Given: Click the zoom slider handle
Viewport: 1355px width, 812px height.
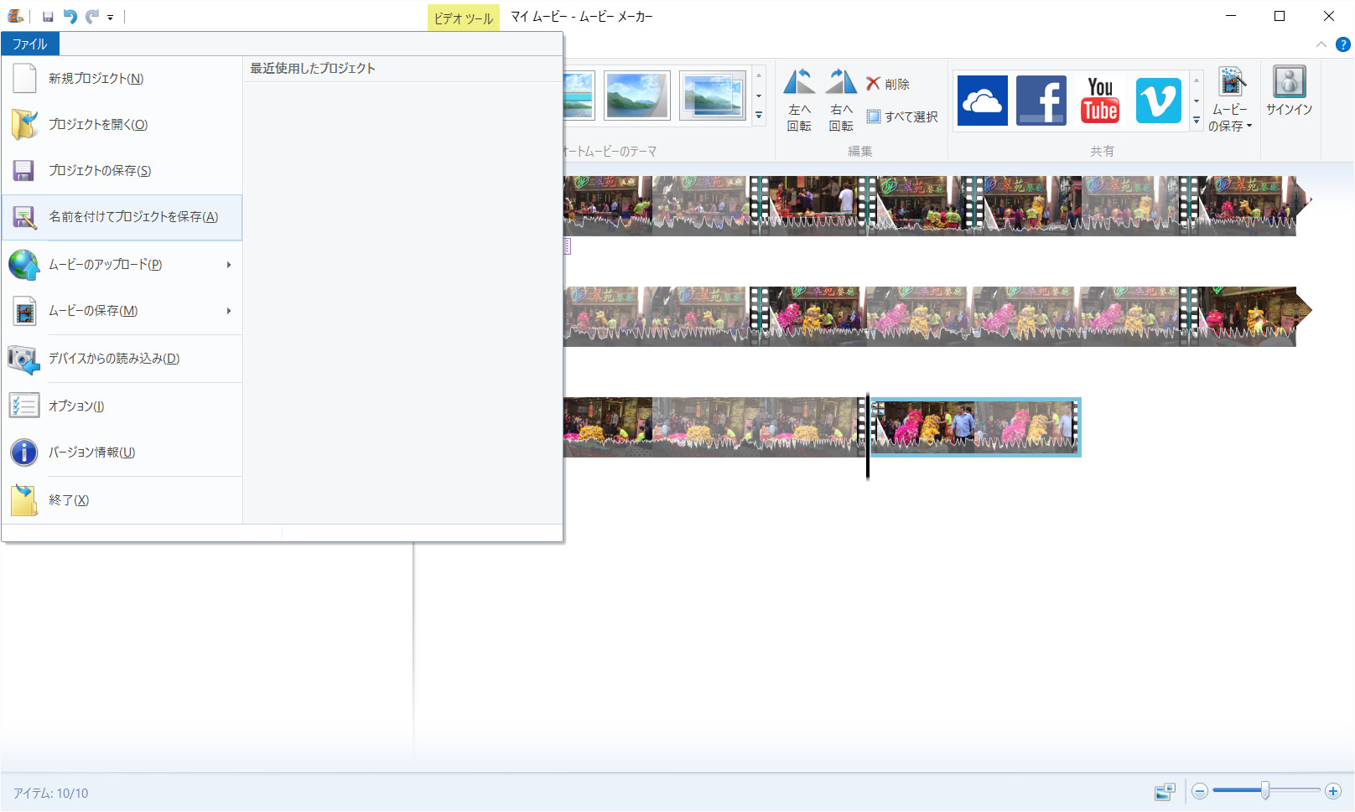Looking at the screenshot, I should (x=1265, y=790).
